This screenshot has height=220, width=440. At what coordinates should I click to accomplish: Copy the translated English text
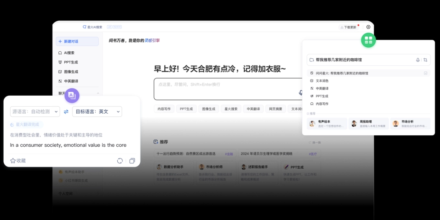click(132, 161)
